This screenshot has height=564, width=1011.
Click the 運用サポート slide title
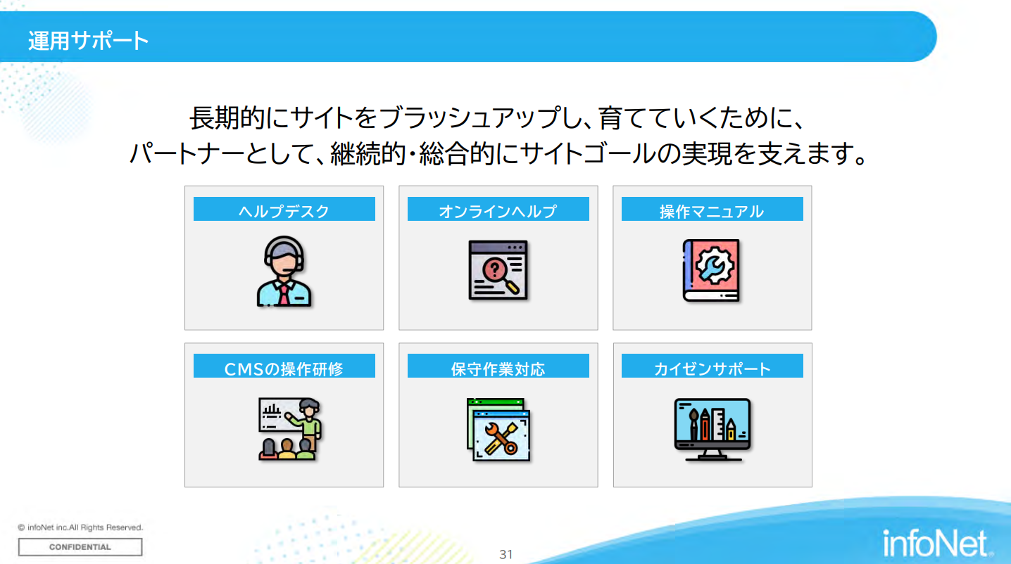[x=89, y=40]
